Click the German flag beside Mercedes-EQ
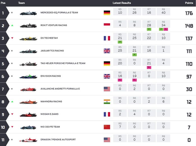This screenshot has height=146, width=196. (x=107, y=13)
